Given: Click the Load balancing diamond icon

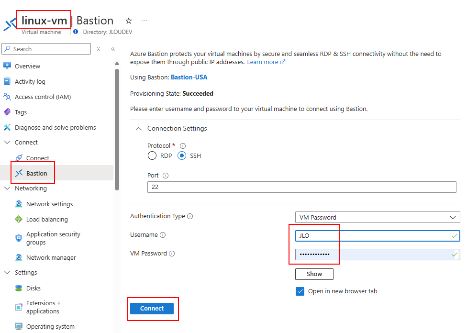Looking at the screenshot, I should (x=19, y=219).
